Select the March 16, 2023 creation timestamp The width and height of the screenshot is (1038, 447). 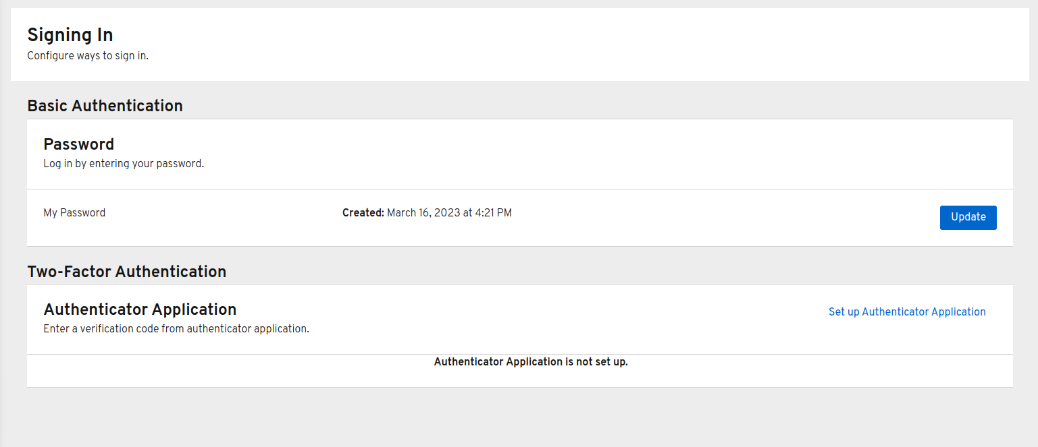point(449,213)
